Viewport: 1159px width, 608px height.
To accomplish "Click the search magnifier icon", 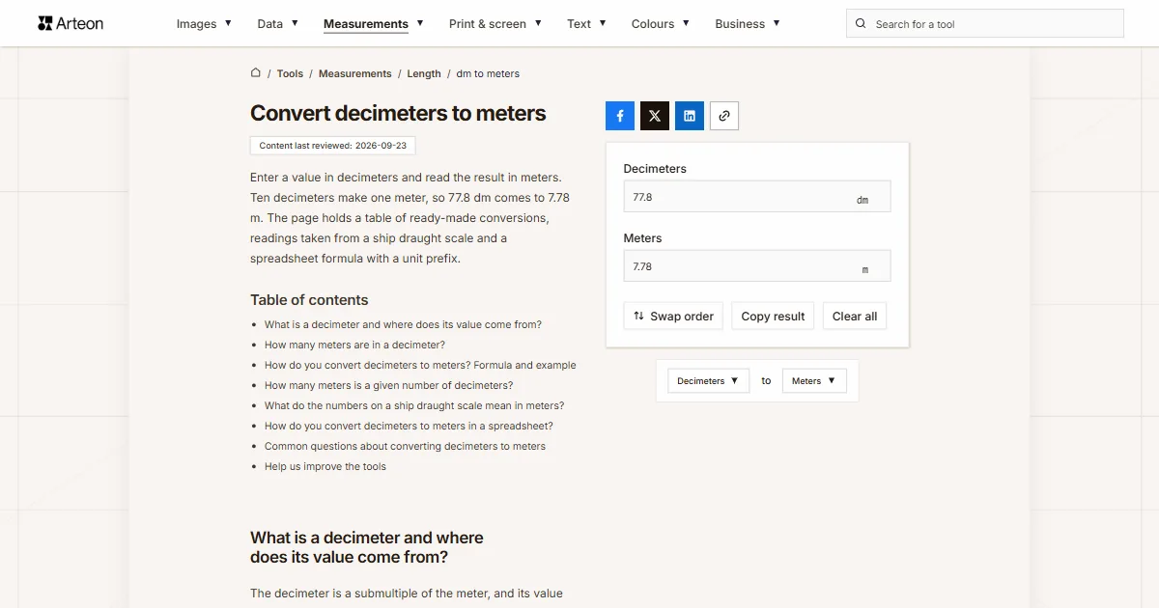I will pos(861,24).
